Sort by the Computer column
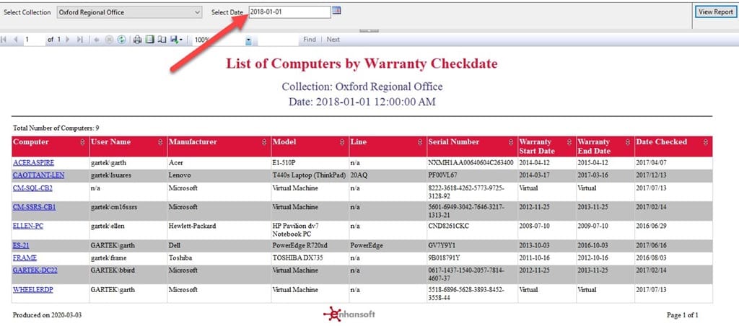739x326 pixels. point(82,142)
